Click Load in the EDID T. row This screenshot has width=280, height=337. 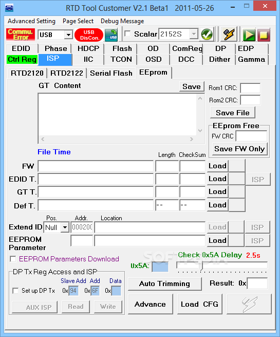click(217, 179)
